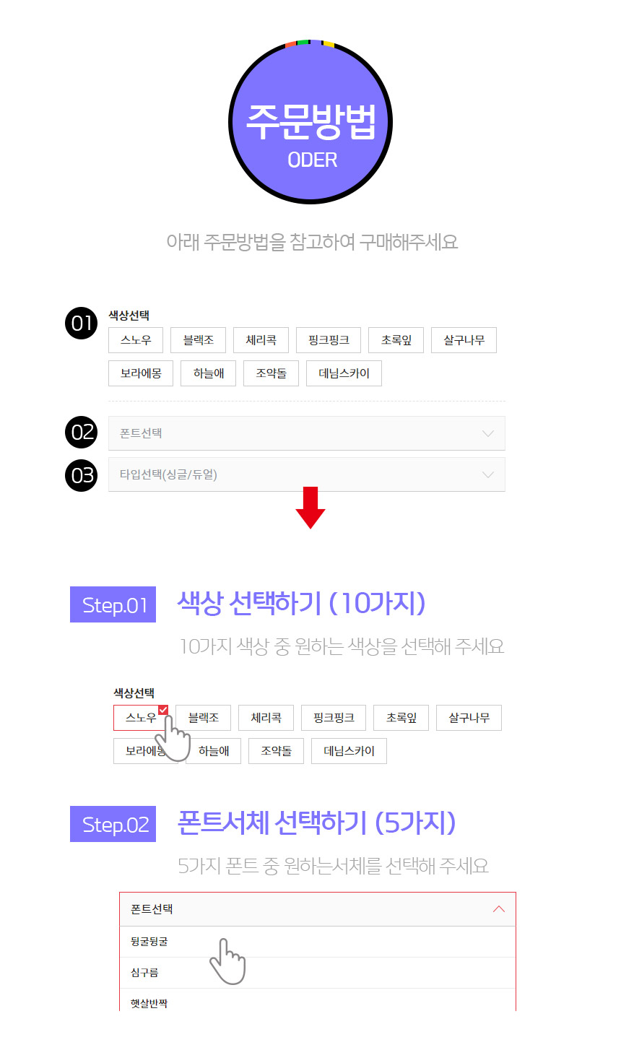This screenshot has width=621, height=1037.
Task: Click the red checkmark on 스노우
Action: [163, 710]
